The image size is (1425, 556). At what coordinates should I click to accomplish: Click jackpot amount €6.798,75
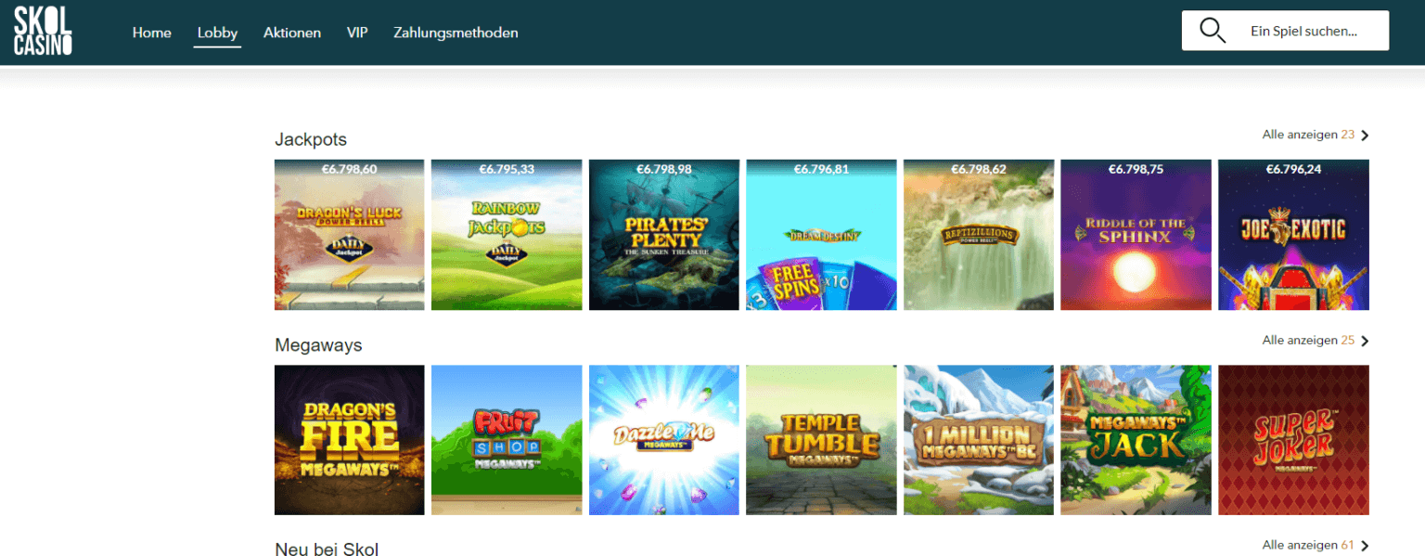(x=1136, y=170)
